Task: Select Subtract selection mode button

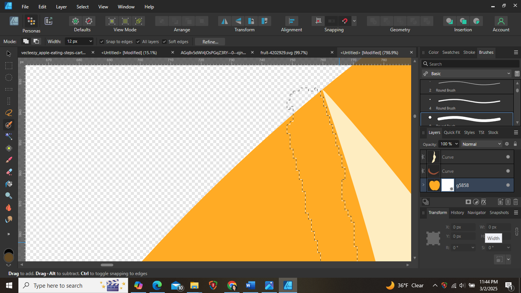Action: [36, 41]
